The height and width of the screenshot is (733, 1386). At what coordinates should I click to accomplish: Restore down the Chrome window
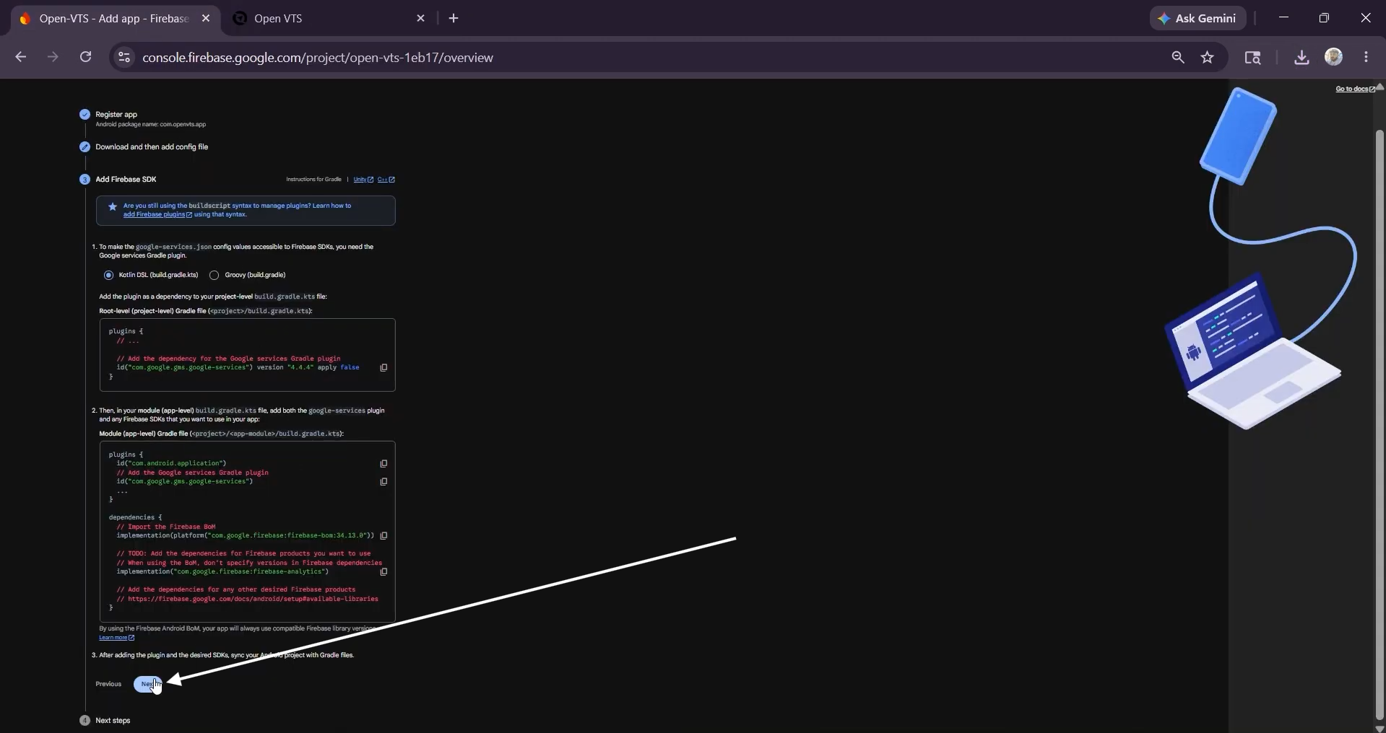pos(1324,18)
